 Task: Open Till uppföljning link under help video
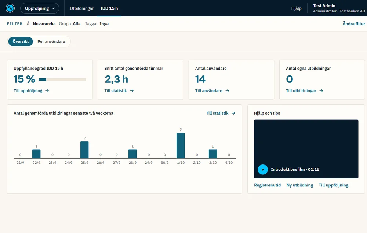click(x=334, y=185)
